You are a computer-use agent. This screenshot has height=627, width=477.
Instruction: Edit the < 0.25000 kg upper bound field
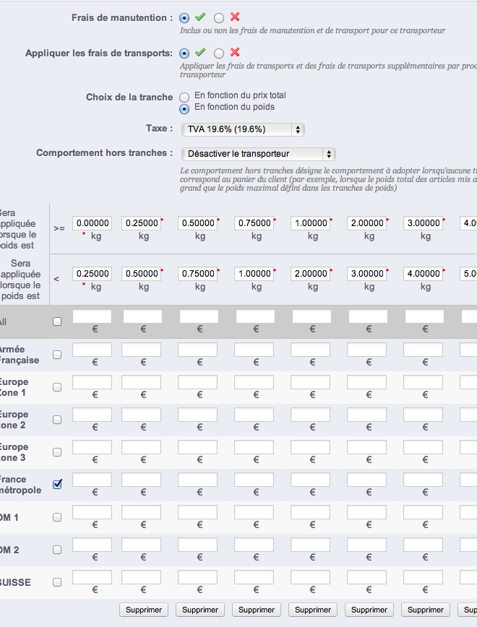(x=92, y=274)
